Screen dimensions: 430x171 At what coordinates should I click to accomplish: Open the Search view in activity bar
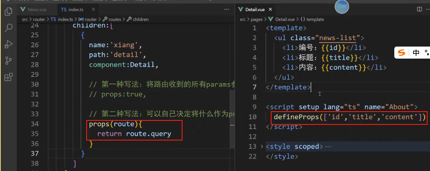(8, 27)
